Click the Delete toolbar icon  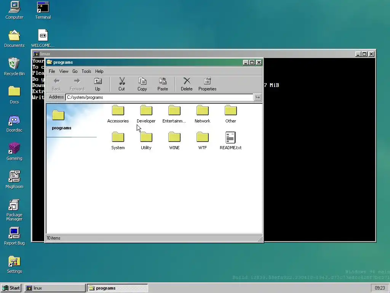point(187,81)
